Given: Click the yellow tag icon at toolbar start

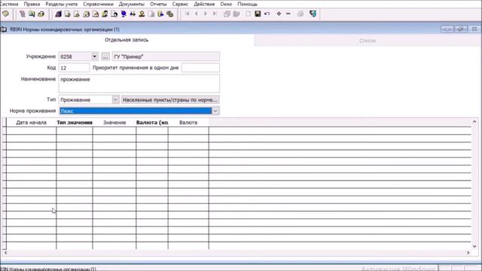Looking at the screenshot, I should coord(5,14).
